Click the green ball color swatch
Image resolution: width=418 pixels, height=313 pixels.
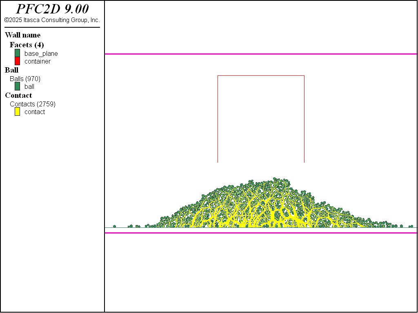click(17, 86)
